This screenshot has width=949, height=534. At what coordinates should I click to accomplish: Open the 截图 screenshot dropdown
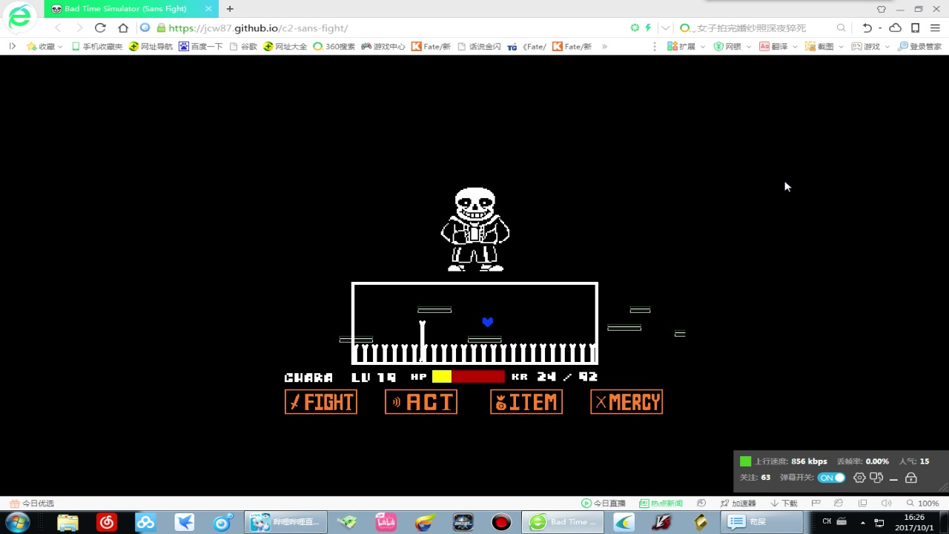824,46
